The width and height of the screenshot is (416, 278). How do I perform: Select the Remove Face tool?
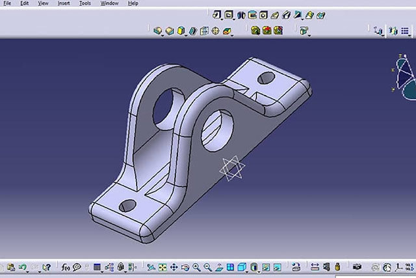[x=227, y=31]
